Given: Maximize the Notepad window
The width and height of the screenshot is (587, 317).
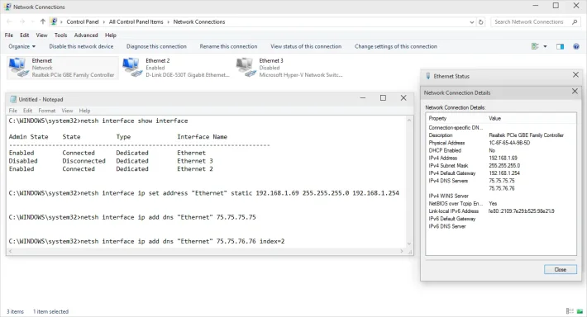Looking at the screenshot, I should click(383, 98).
